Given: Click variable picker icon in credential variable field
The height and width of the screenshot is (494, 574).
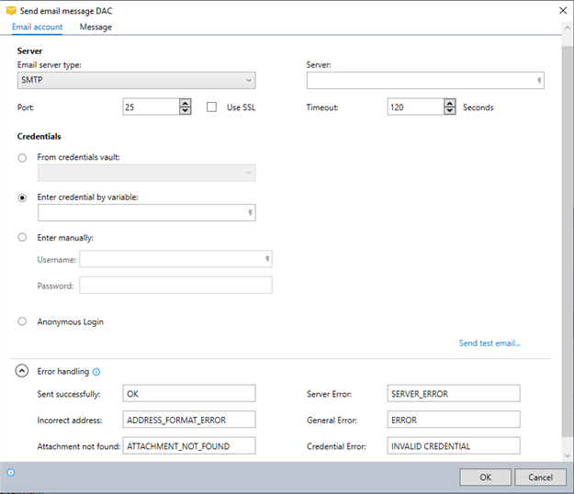Looking at the screenshot, I should point(250,213).
